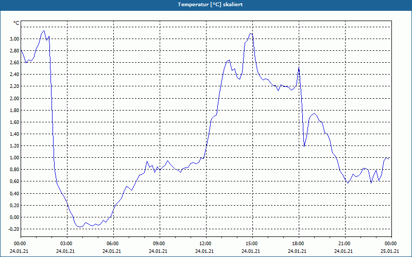
Task: Click the 15:00 time axis label
Action: 251,244
